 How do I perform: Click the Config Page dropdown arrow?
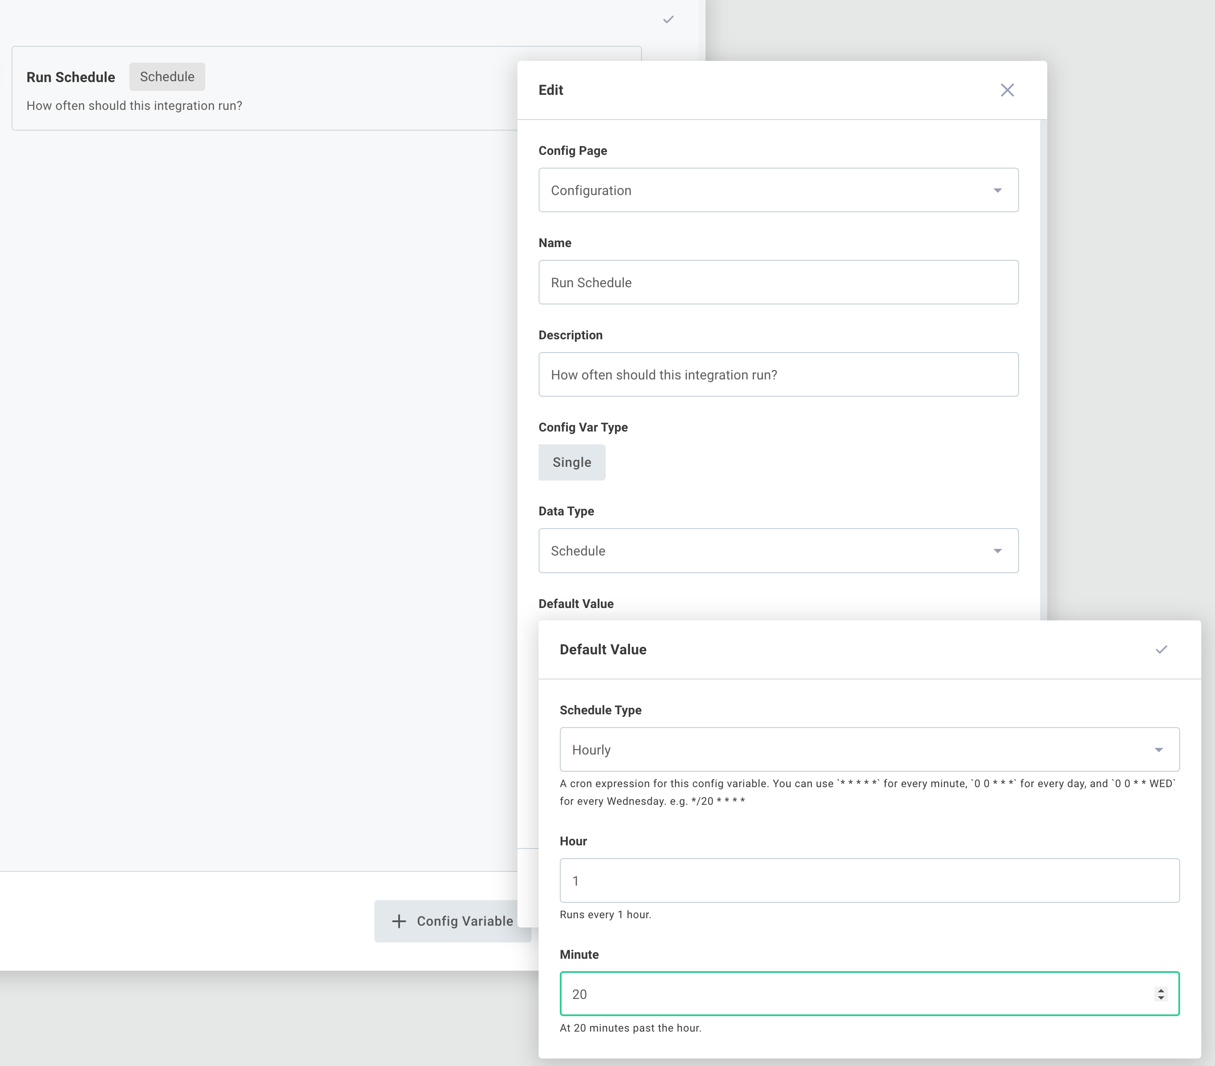997,191
